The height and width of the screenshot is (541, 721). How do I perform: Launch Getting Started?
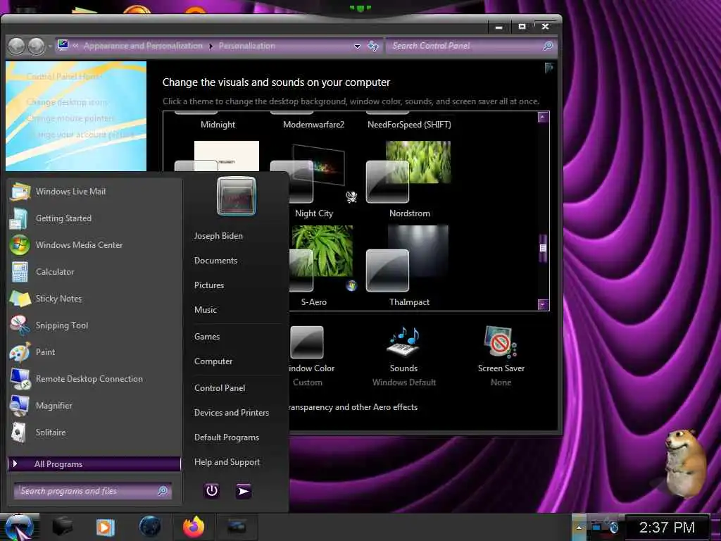click(94, 218)
